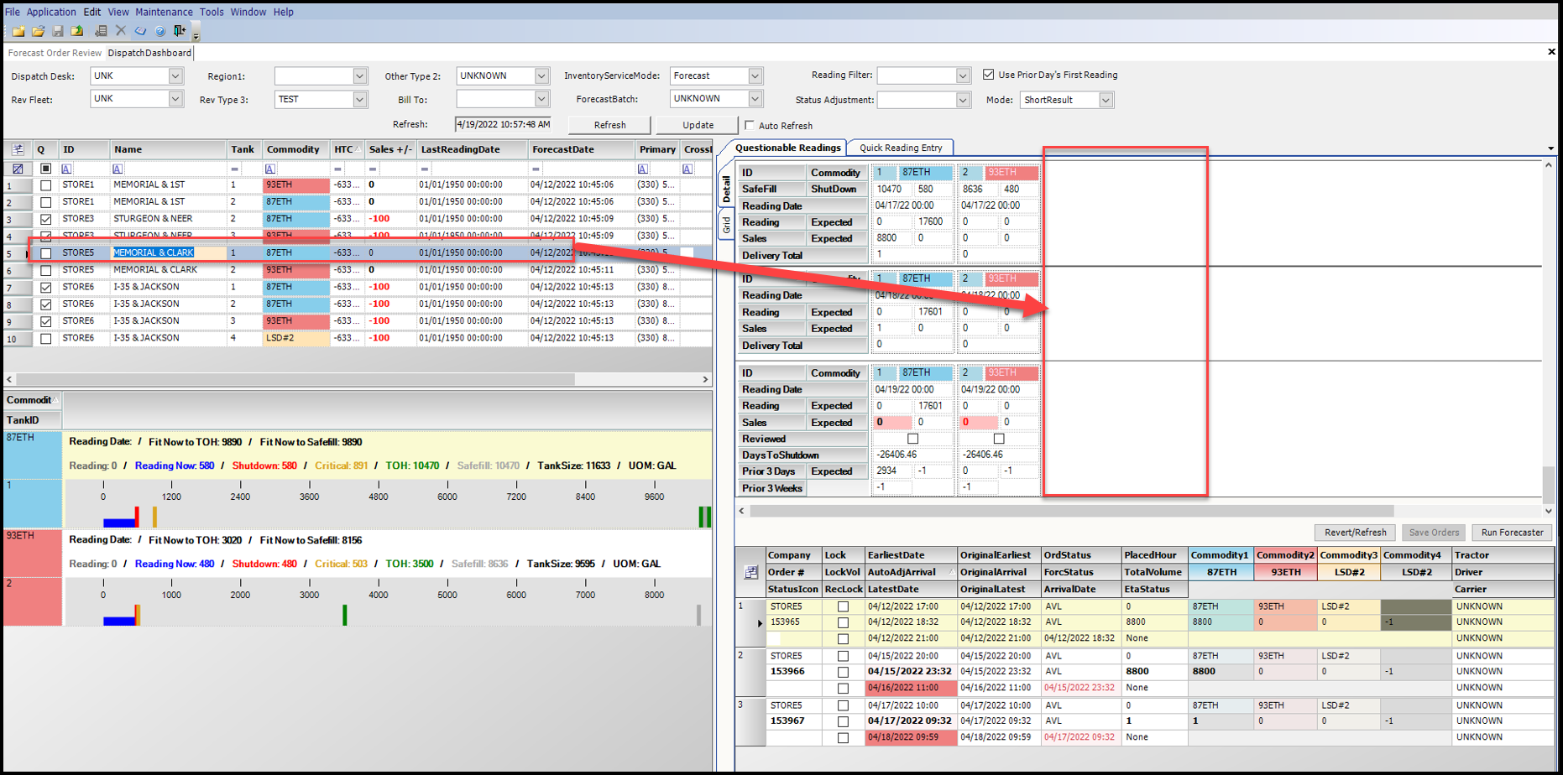Expand the InventoryServiceMode dropdown
The width and height of the screenshot is (1563, 775).
click(x=755, y=76)
